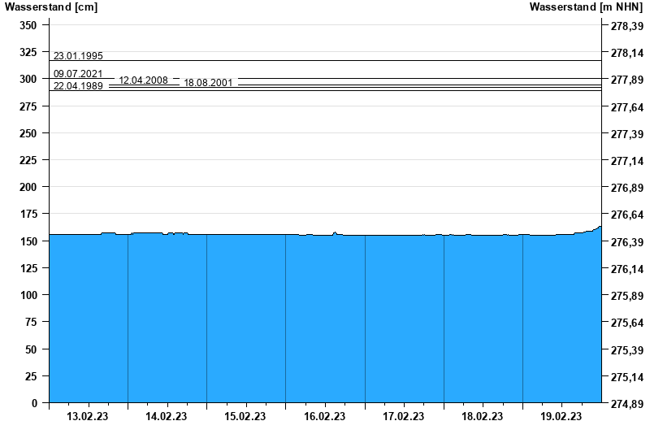Image resolution: width=650 pixels, height=447 pixels.
Task: Click the 22.04.1989 flood marker label
Action: (78, 86)
